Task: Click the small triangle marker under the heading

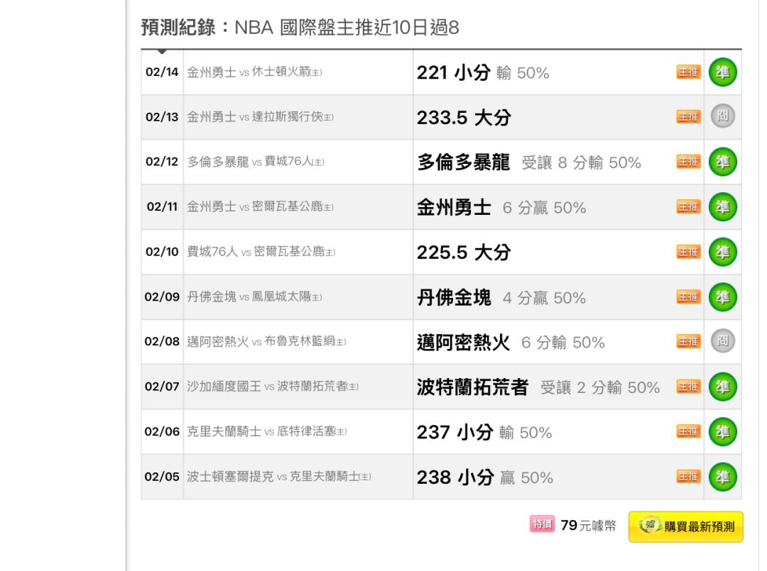Action: click(162, 51)
